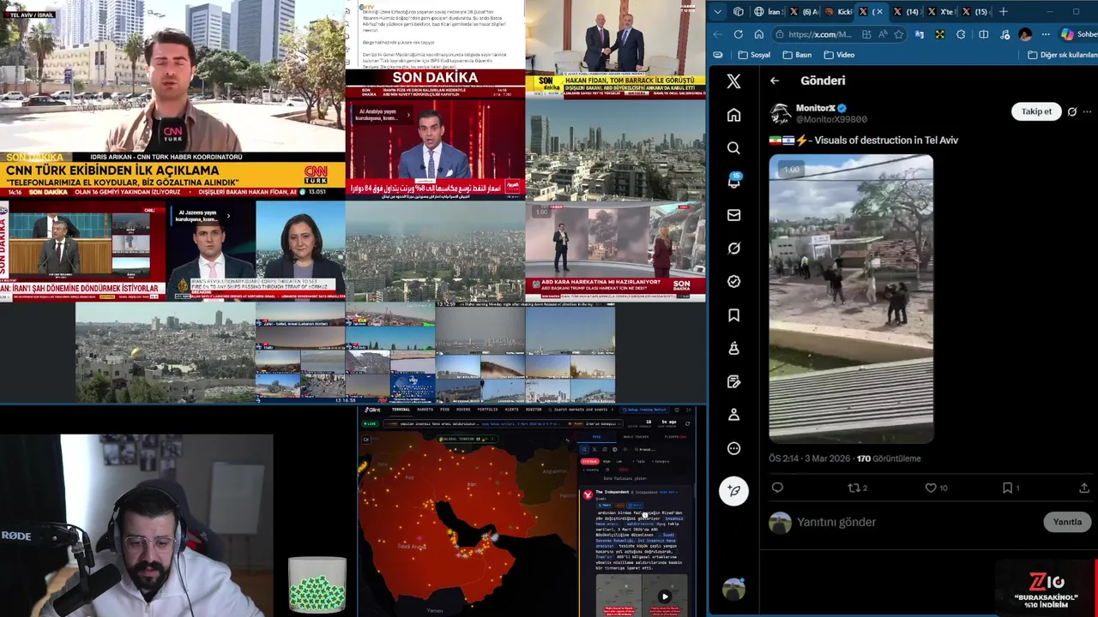Share the MonitorX post
This screenshot has height=617, width=1098.
[x=1084, y=488]
